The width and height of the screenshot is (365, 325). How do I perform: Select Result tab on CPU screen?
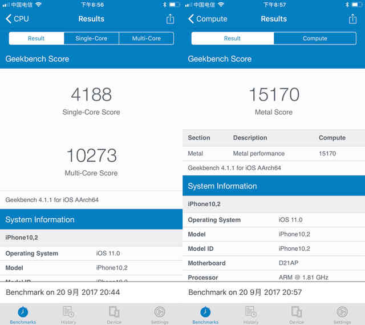coord(36,38)
